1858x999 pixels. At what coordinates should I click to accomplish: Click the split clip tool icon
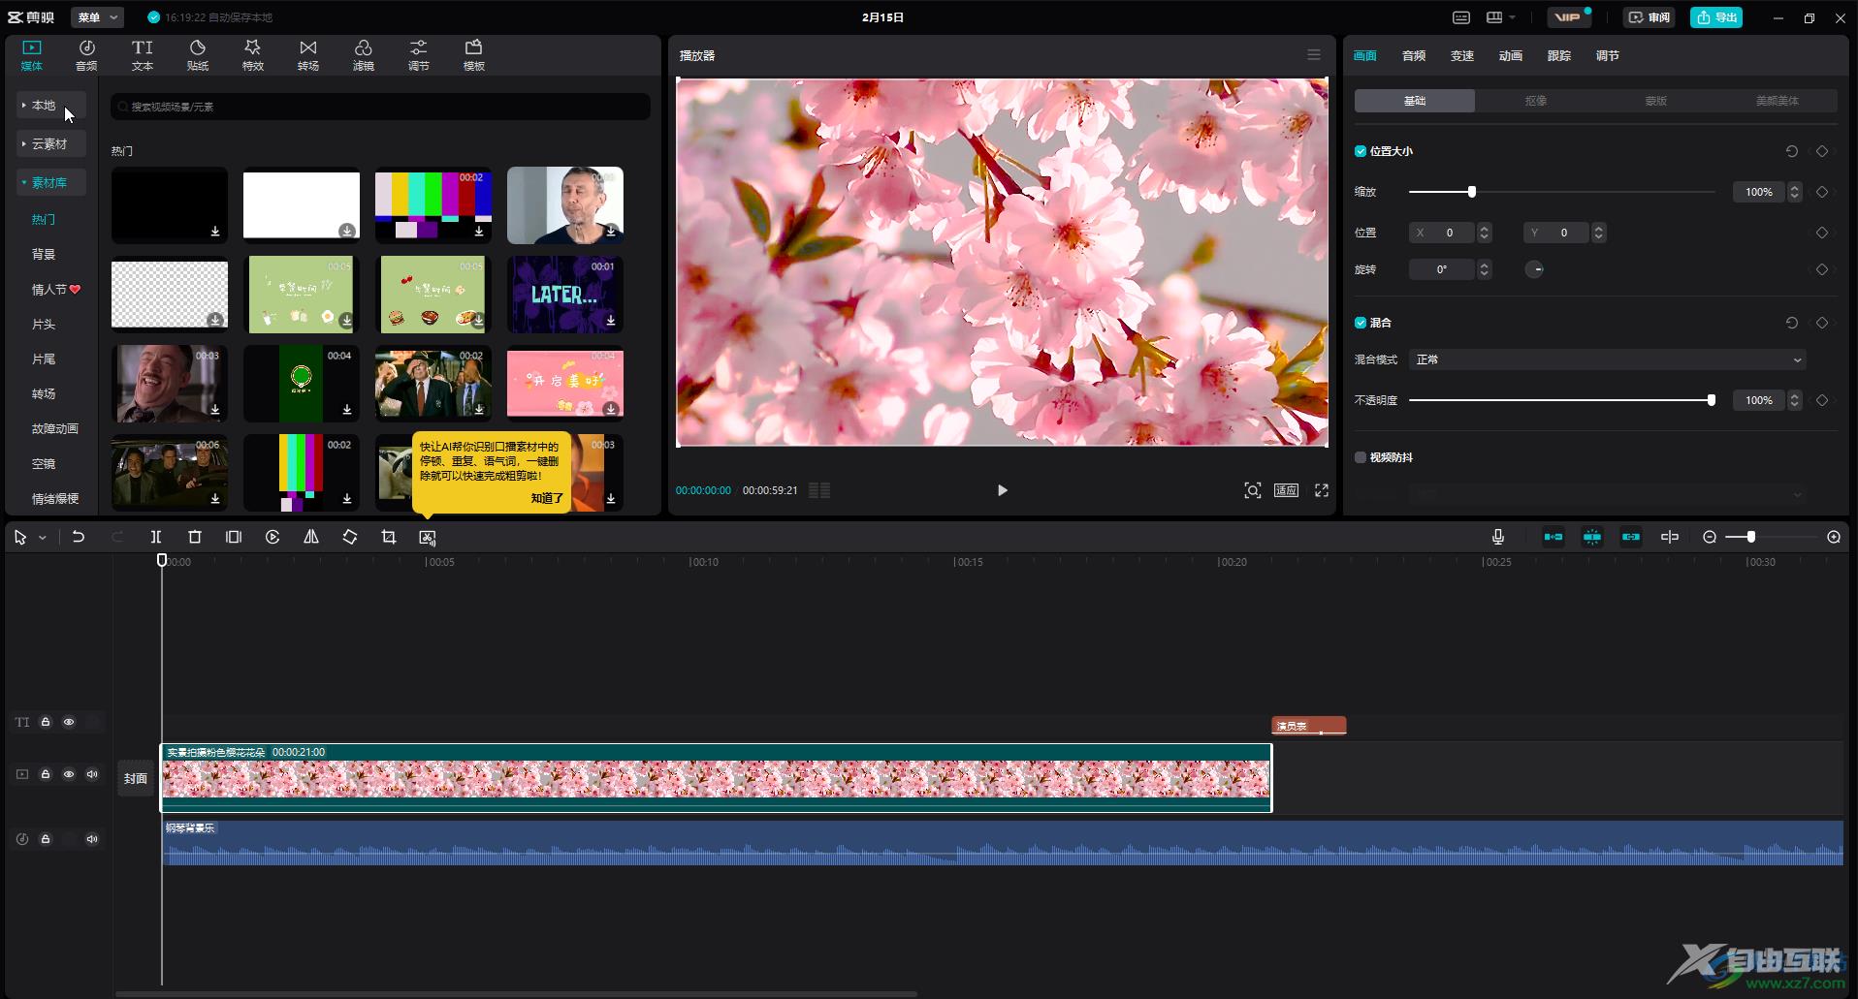click(156, 537)
